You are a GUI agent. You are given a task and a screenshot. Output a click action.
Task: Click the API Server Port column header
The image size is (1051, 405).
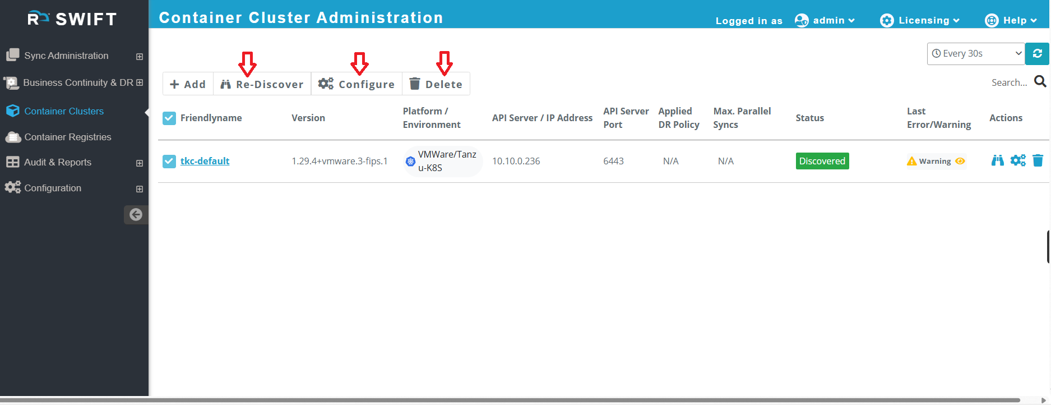[x=626, y=118]
